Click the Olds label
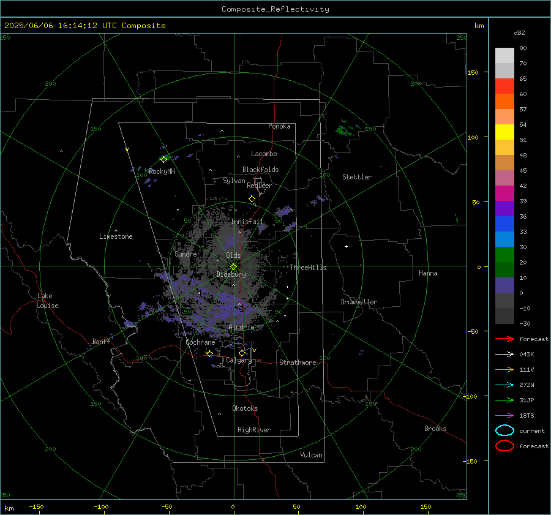The image size is (551, 515). (x=233, y=255)
